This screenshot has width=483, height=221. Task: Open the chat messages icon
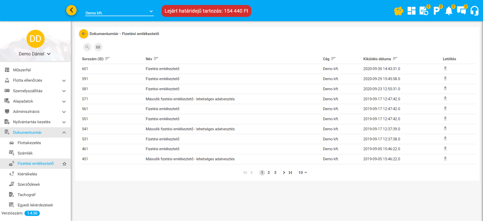tap(461, 11)
